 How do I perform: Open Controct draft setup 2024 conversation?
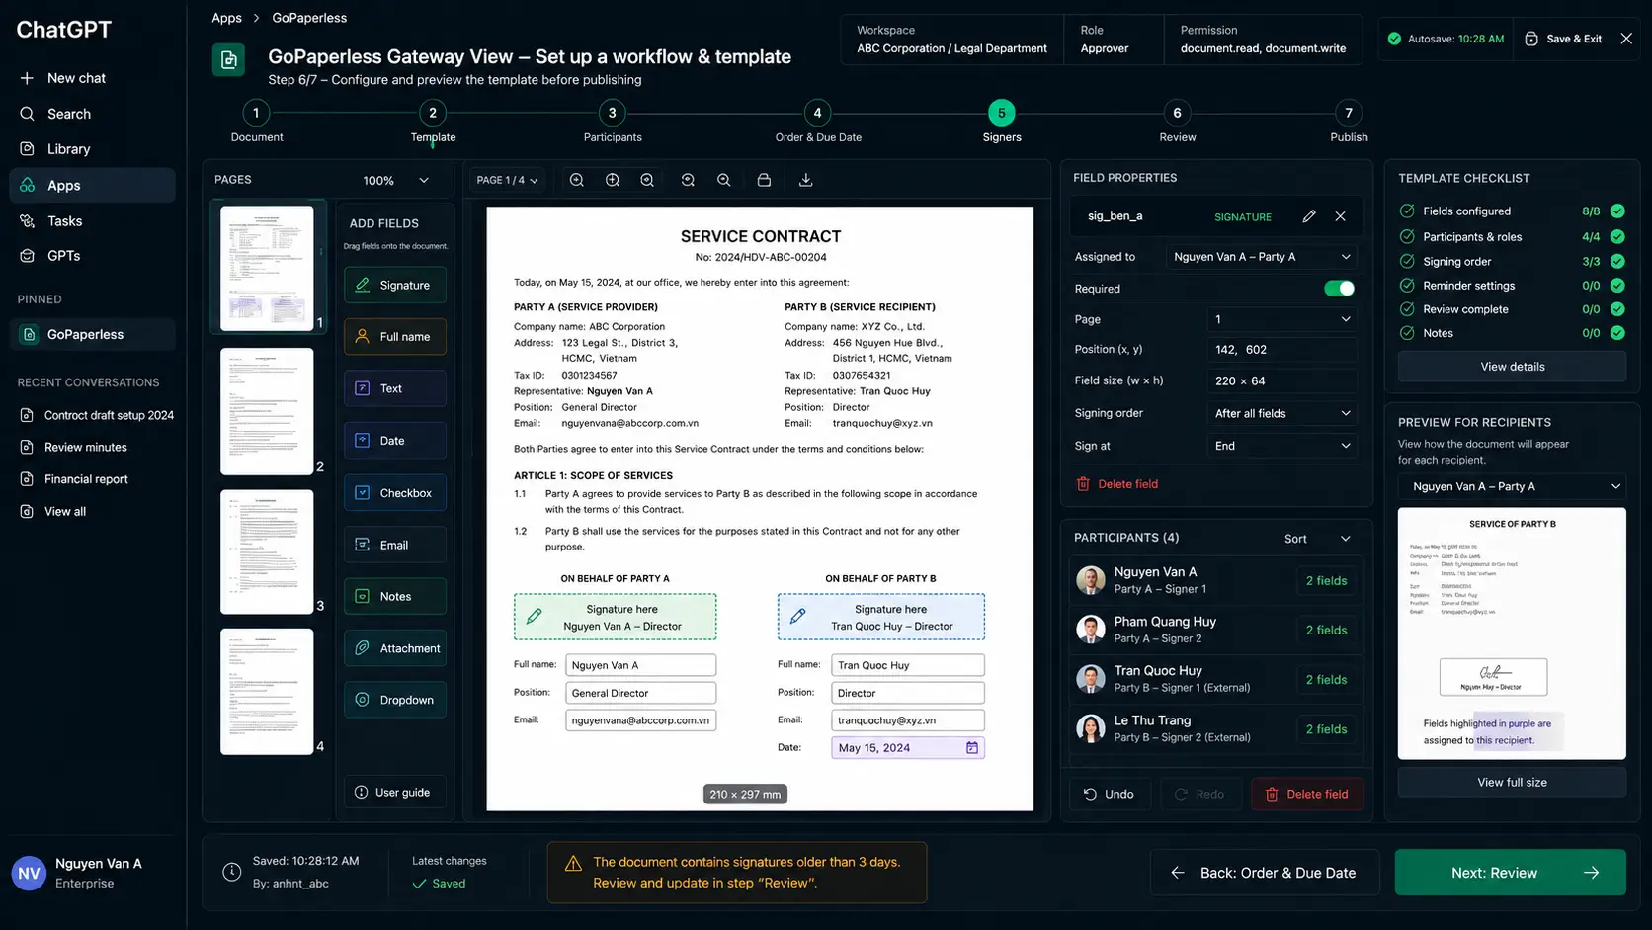click(97, 415)
